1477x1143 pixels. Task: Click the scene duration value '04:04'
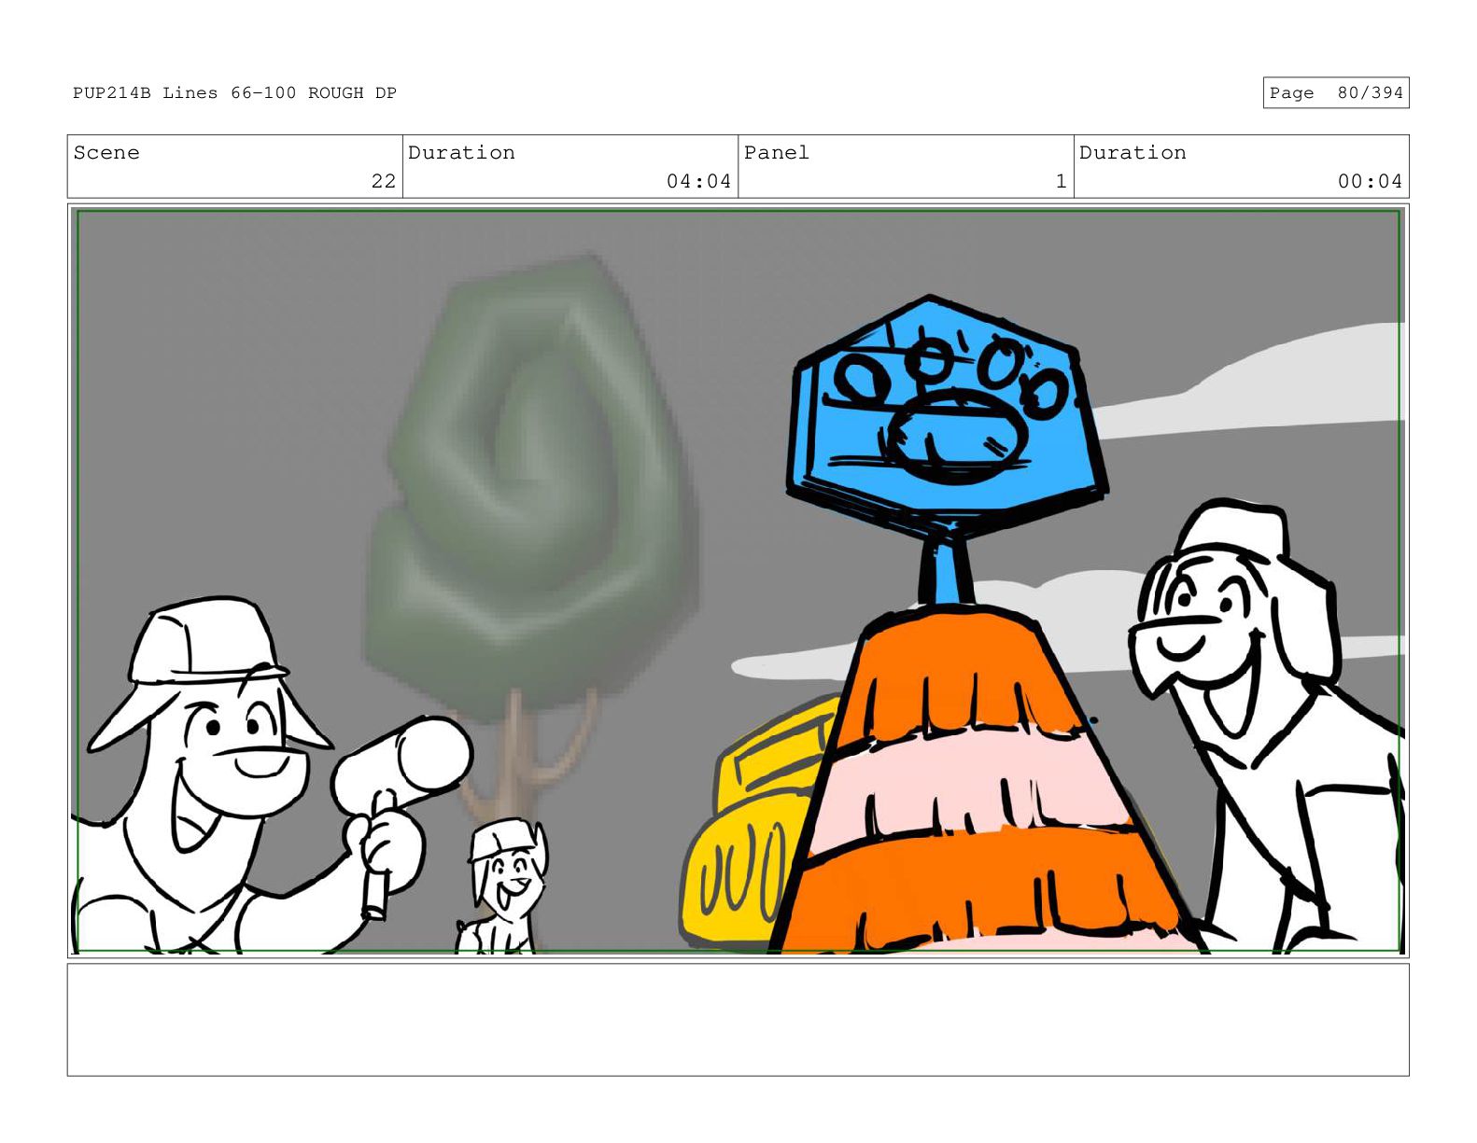point(698,181)
